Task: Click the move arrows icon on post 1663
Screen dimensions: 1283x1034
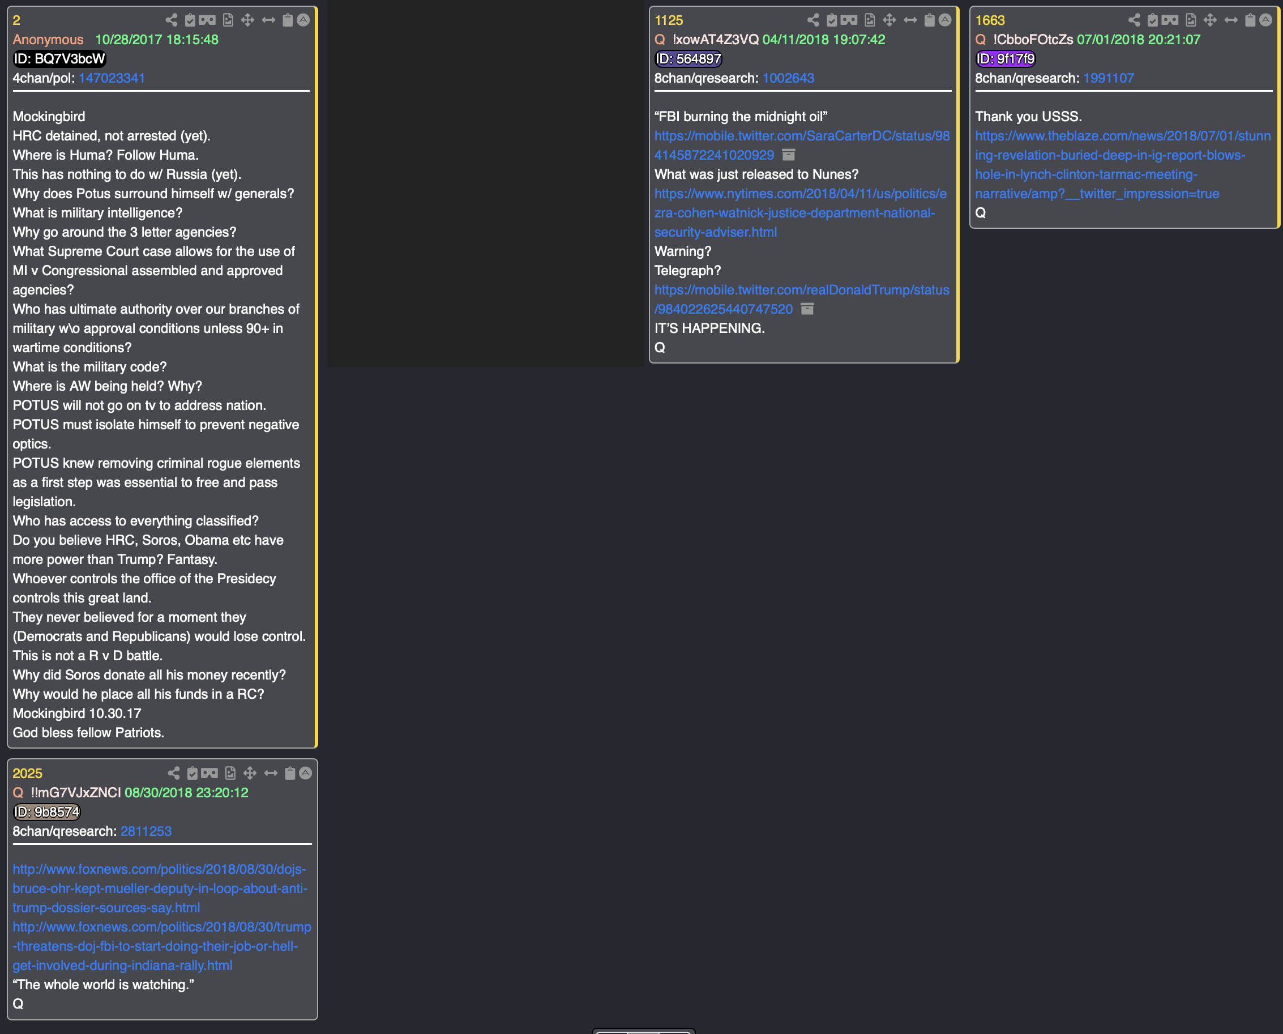Action: tap(1211, 20)
